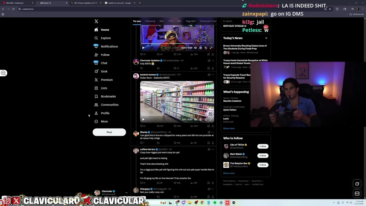The width and height of the screenshot is (366, 206).
Task: Open the Macklin Celebrini trending topic
Action: click(x=232, y=101)
